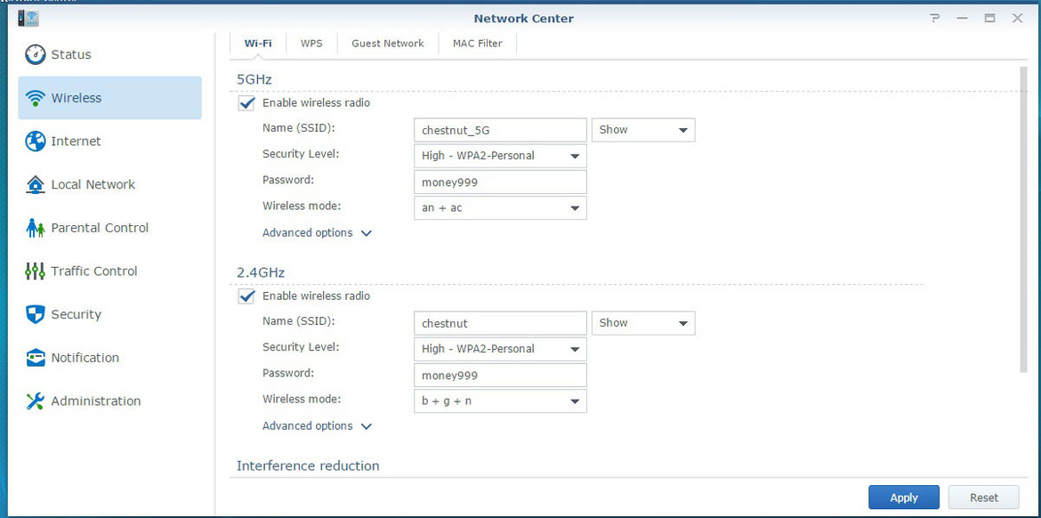Viewport: 1041px width, 518px height.
Task: Click the Internet globe icon
Action: point(35,142)
